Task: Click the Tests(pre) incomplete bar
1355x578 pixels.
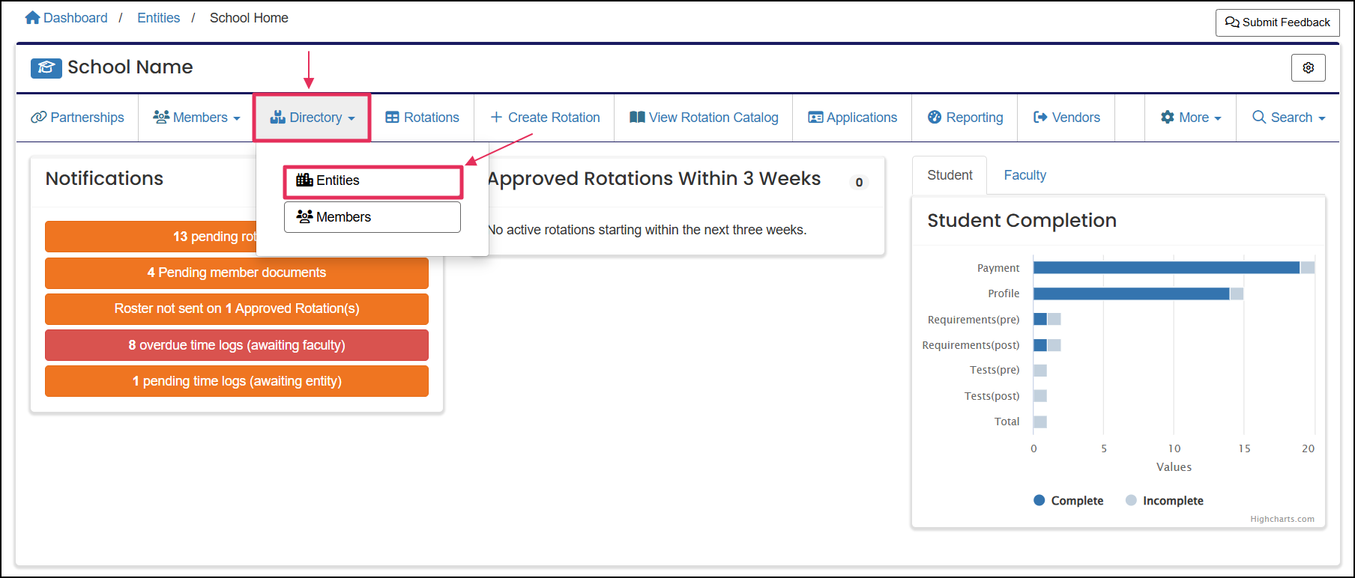Action: click(x=1040, y=371)
